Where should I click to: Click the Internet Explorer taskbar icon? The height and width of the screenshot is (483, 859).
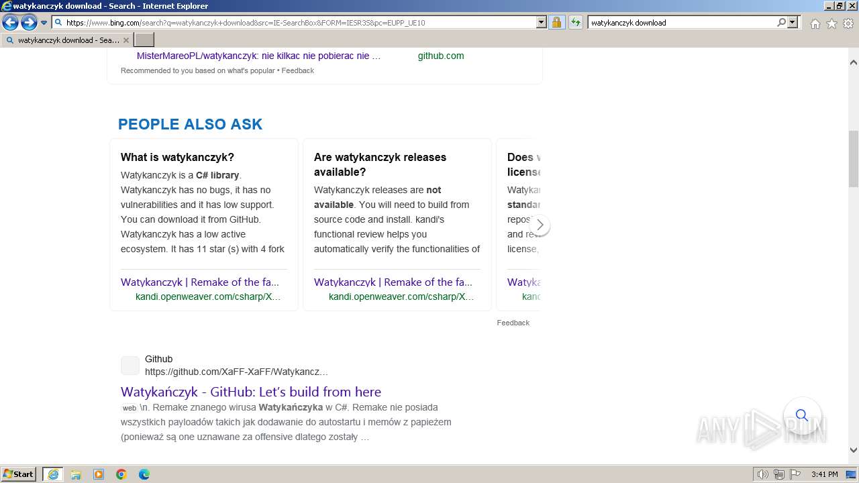coord(53,474)
